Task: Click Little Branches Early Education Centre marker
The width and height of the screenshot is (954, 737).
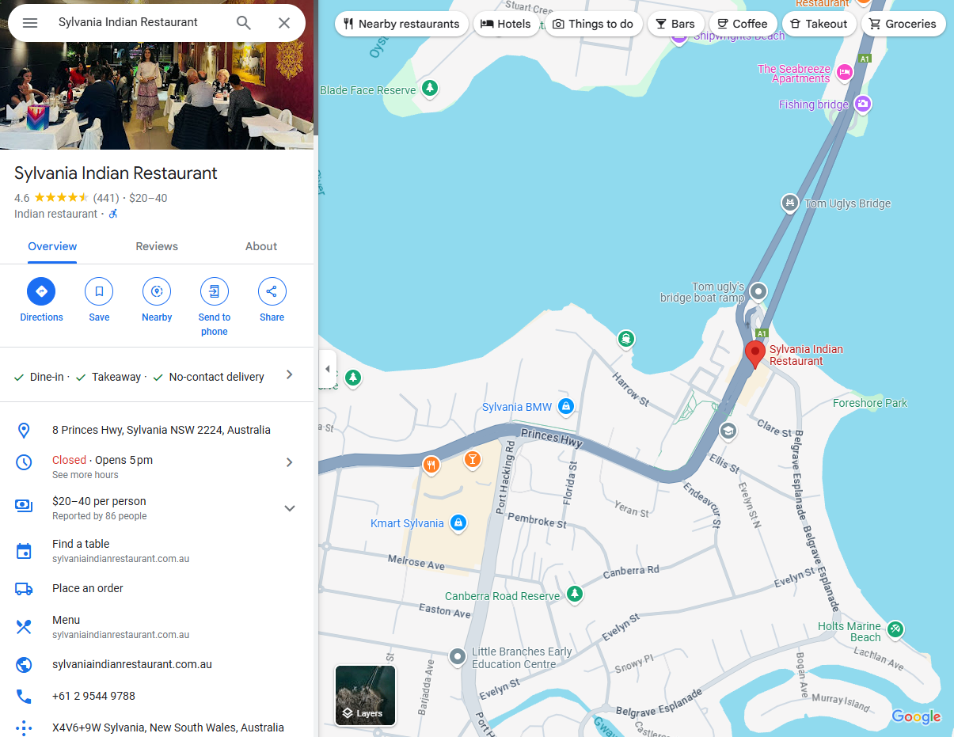Action: (458, 656)
